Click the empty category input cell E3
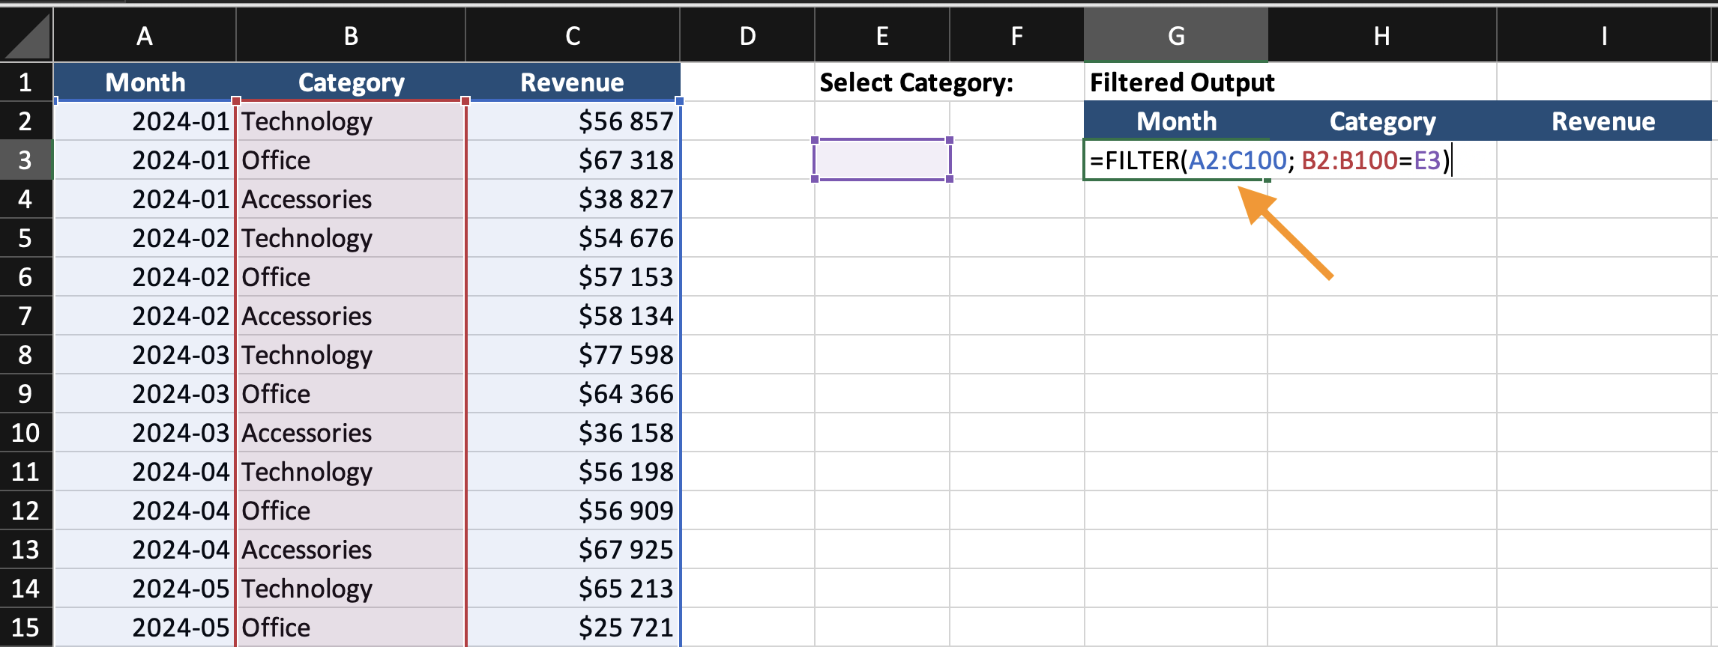 tap(881, 160)
